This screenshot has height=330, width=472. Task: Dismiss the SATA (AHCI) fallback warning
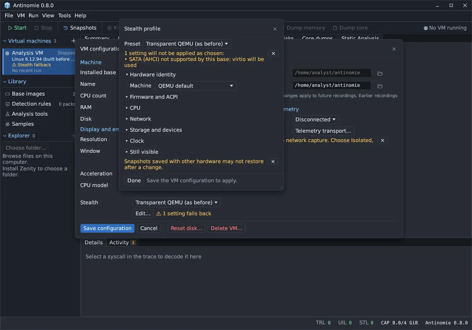click(273, 53)
